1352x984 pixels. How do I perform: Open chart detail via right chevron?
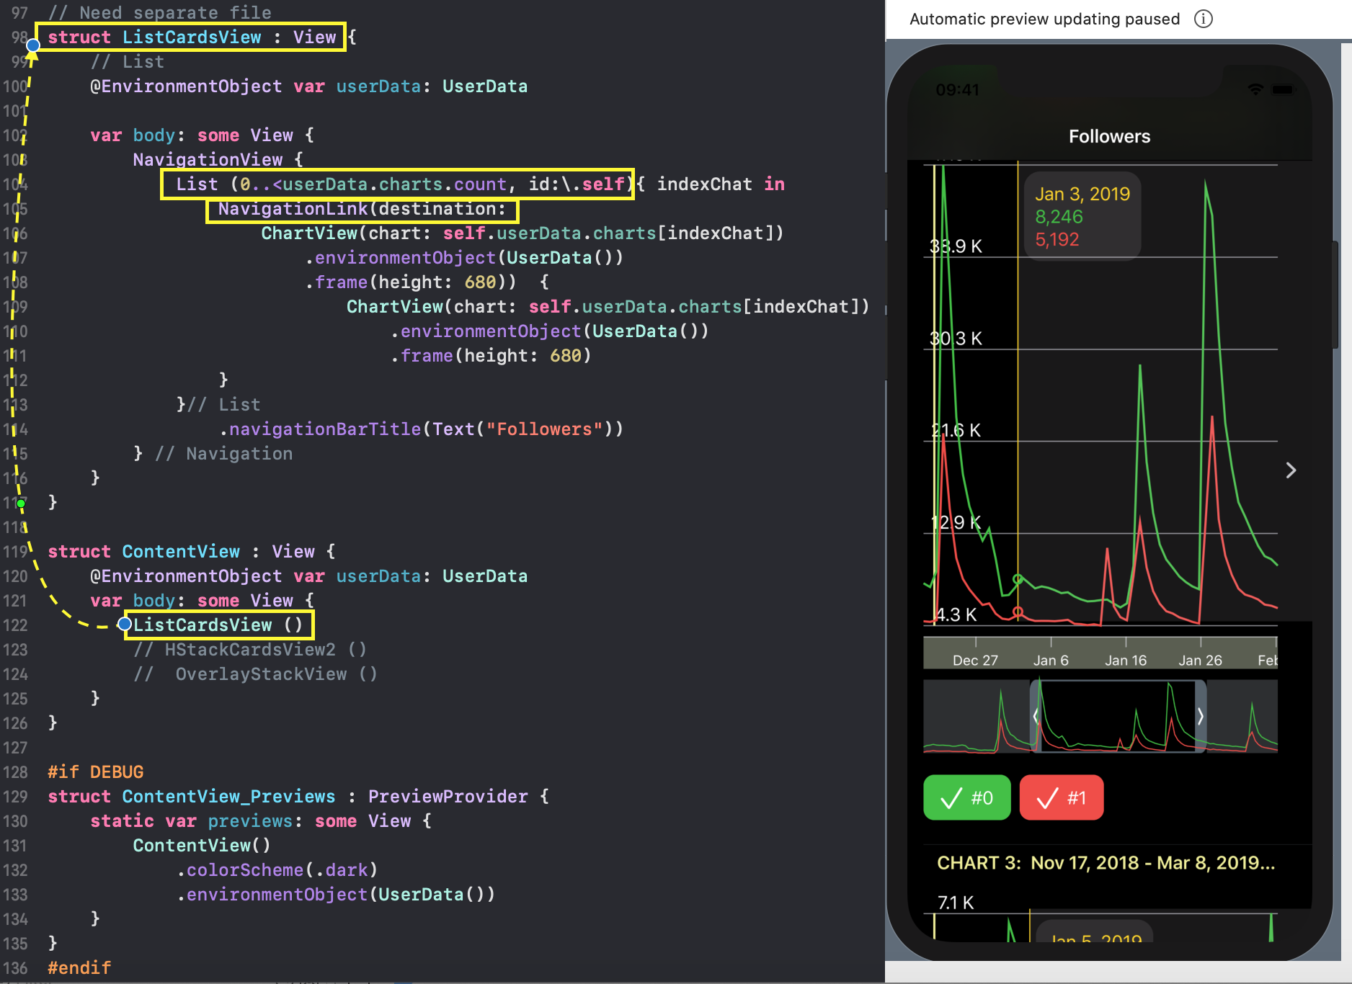pos(1291,470)
